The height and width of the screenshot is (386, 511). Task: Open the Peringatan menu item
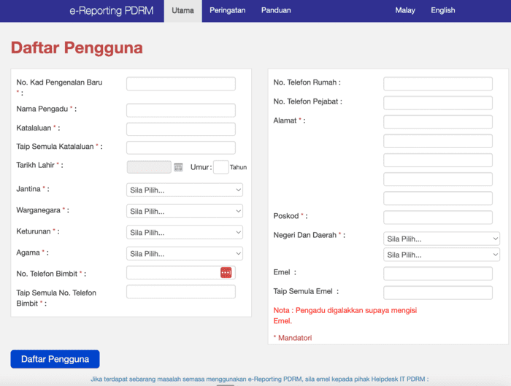click(x=227, y=10)
